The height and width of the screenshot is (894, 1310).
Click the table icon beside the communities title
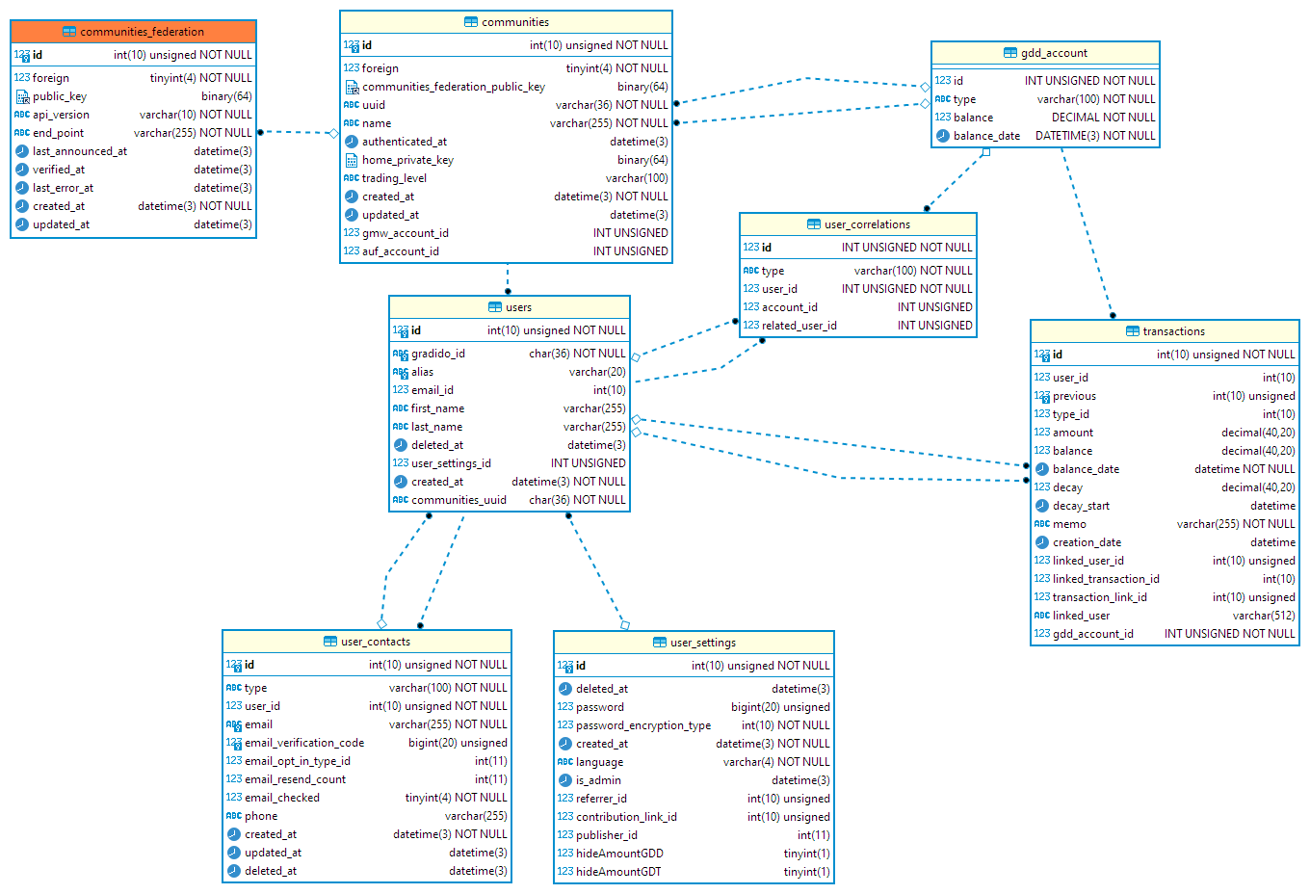(471, 22)
